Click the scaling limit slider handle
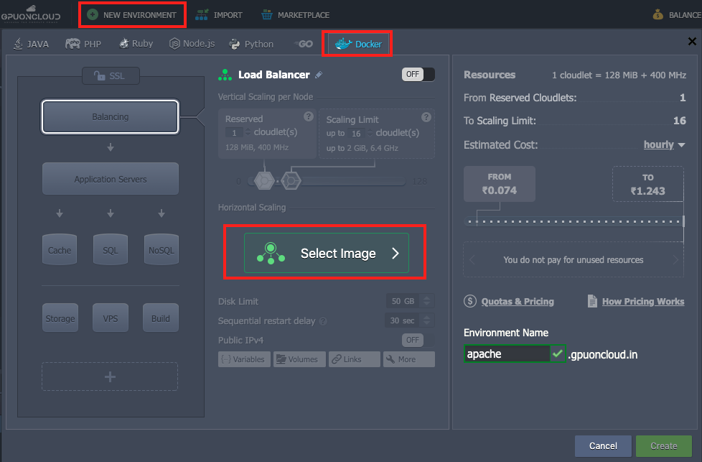Viewport: 702px width, 462px height. (x=290, y=180)
